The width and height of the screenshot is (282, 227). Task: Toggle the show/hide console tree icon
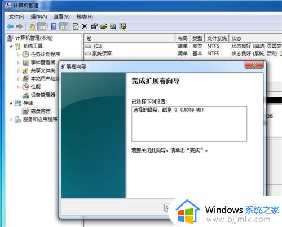coord(42,26)
